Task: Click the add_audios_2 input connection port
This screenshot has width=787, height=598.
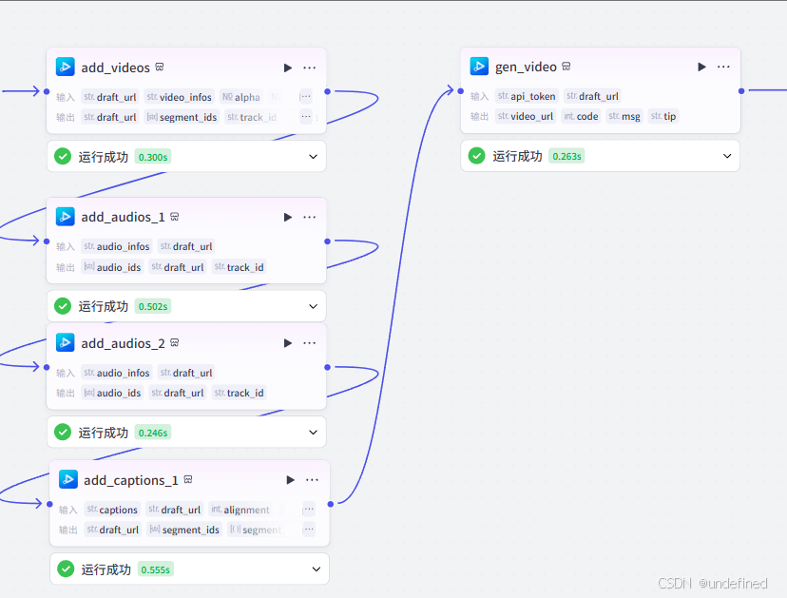Action: 47,367
